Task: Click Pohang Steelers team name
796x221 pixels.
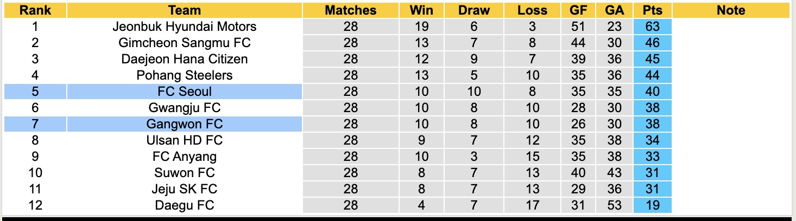Action: pyautogui.click(x=185, y=75)
